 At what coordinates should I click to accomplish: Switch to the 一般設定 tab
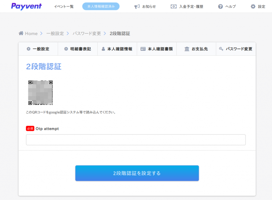pyautogui.click(x=38, y=49)
